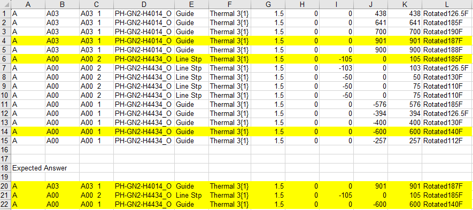Select row 14 header

click(5, 131)
